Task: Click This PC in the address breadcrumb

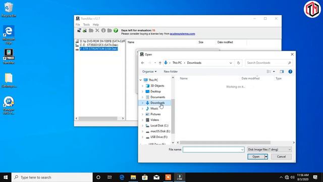Action: click(x=177, y=63)
